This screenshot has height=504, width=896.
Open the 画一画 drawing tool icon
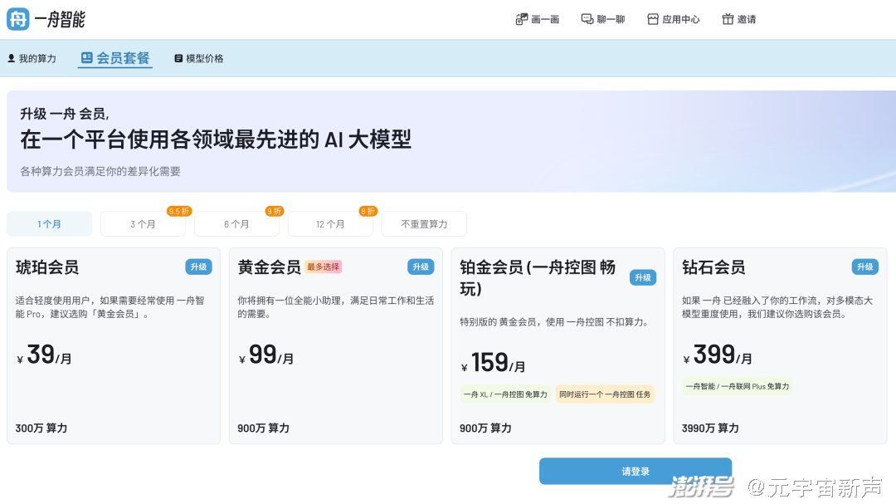point(521,19)
